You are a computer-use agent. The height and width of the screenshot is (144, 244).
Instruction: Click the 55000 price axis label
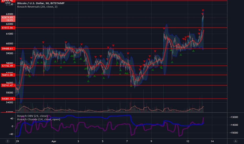point(9,93)
